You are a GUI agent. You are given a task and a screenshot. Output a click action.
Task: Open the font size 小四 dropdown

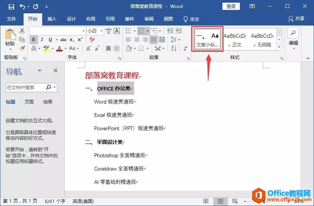point(101,31)
